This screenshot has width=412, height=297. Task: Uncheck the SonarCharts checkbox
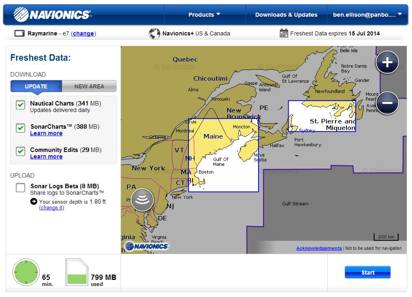click(20, 128)
